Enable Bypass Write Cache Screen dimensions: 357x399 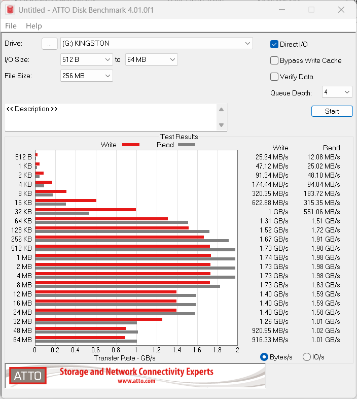[x=274, y=60]
